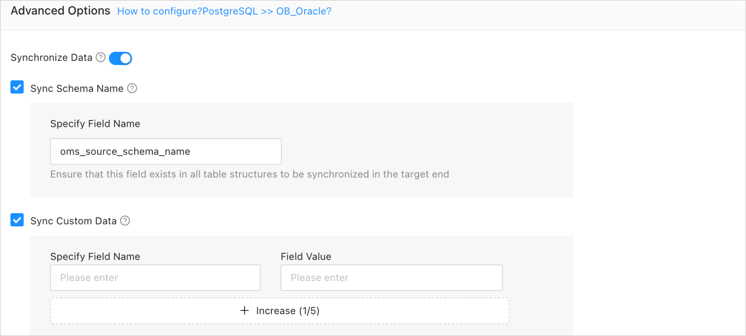Click the Specify Field Name label under Sync Custom Data
The width and height of the screenshot is (746, 336).
(95, 256)
